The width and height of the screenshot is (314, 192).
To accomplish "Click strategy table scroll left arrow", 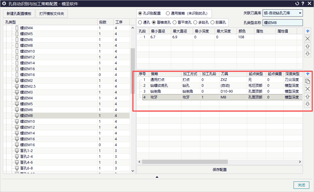I will click(139, 162).
